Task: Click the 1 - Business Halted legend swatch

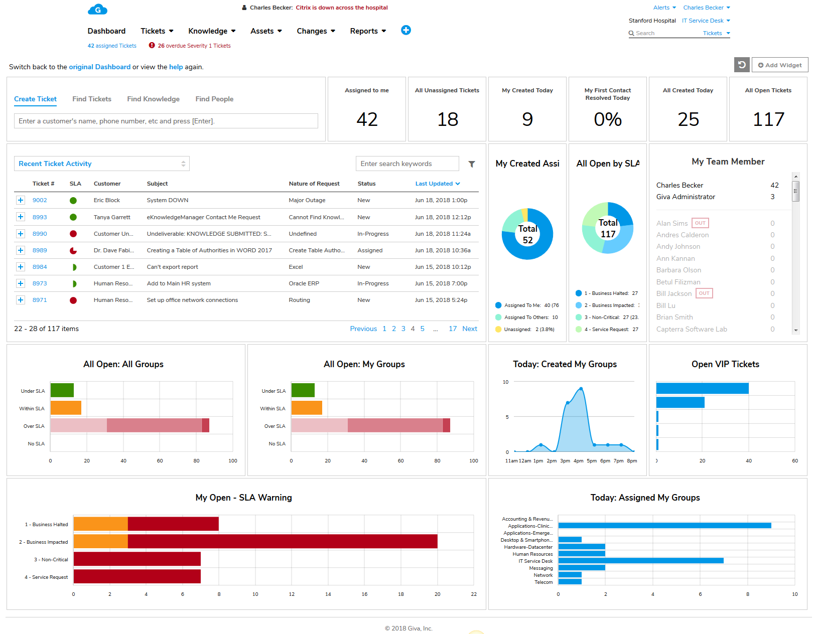Action: pyautogui.click(x=579, y=293)
